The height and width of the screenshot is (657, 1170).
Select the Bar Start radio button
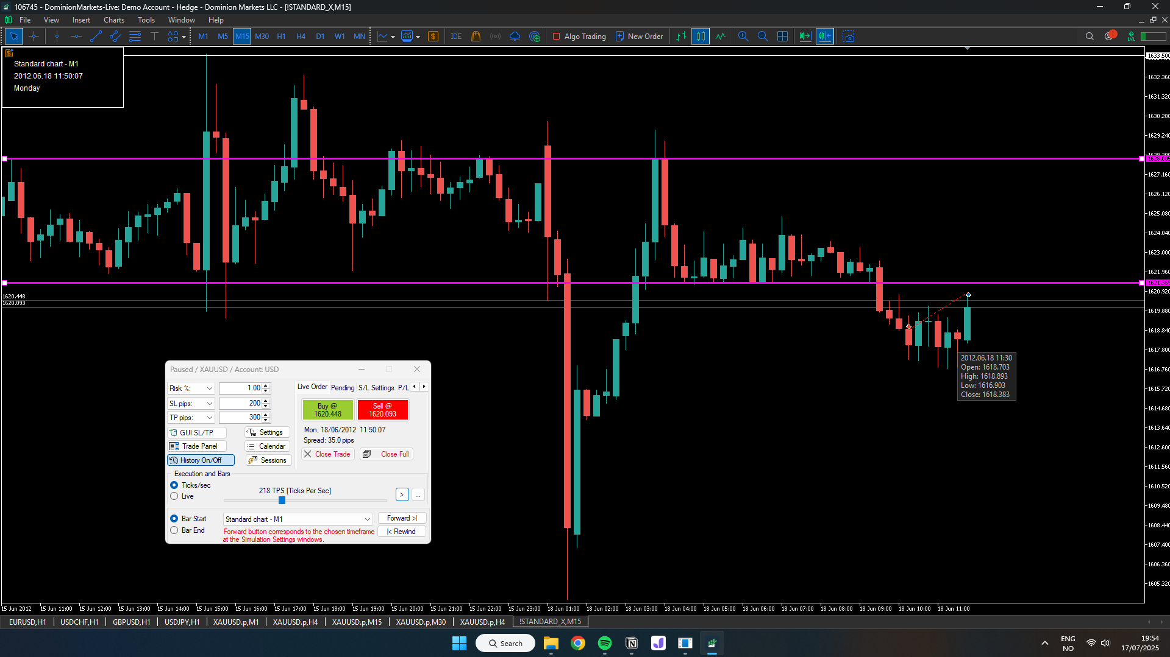(x=174, y=519)
